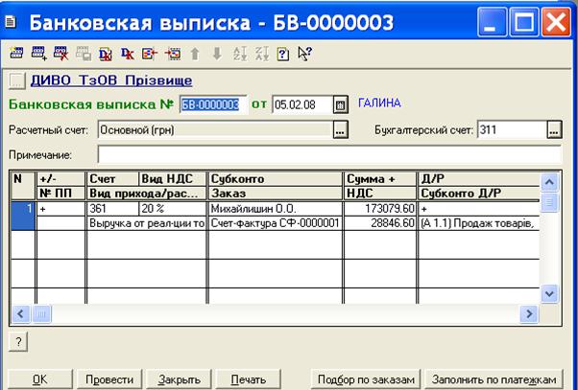
Task: Click the Печать button
Action: point(248,379)
